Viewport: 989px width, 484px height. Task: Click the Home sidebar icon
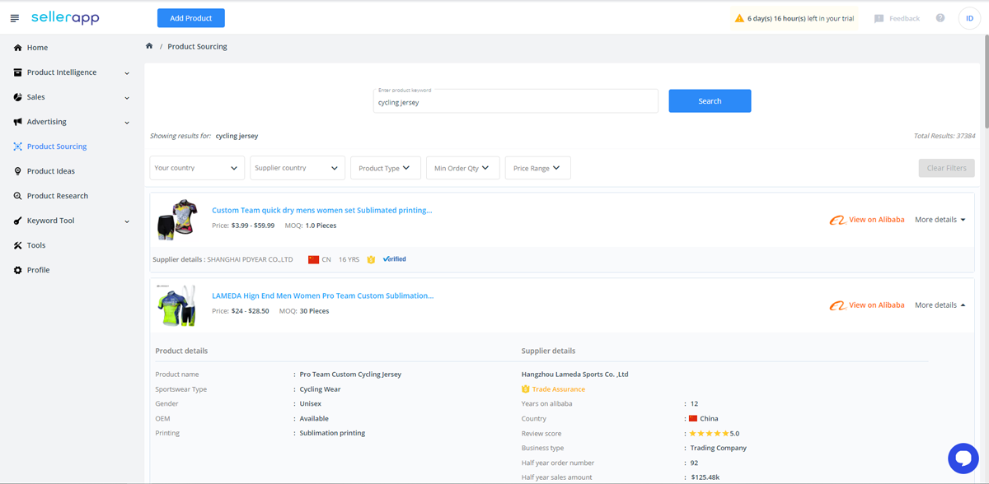point(18,48)
